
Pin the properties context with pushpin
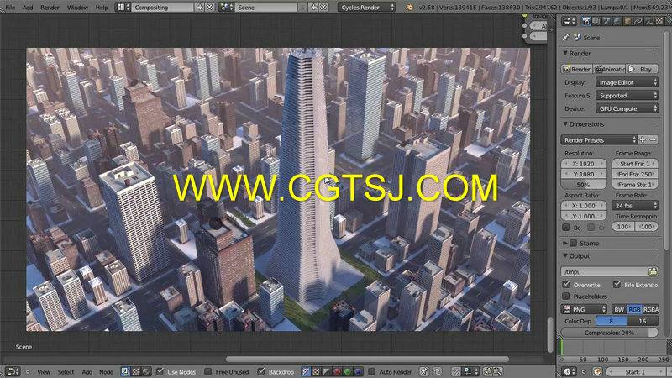(x=565, y=38)
